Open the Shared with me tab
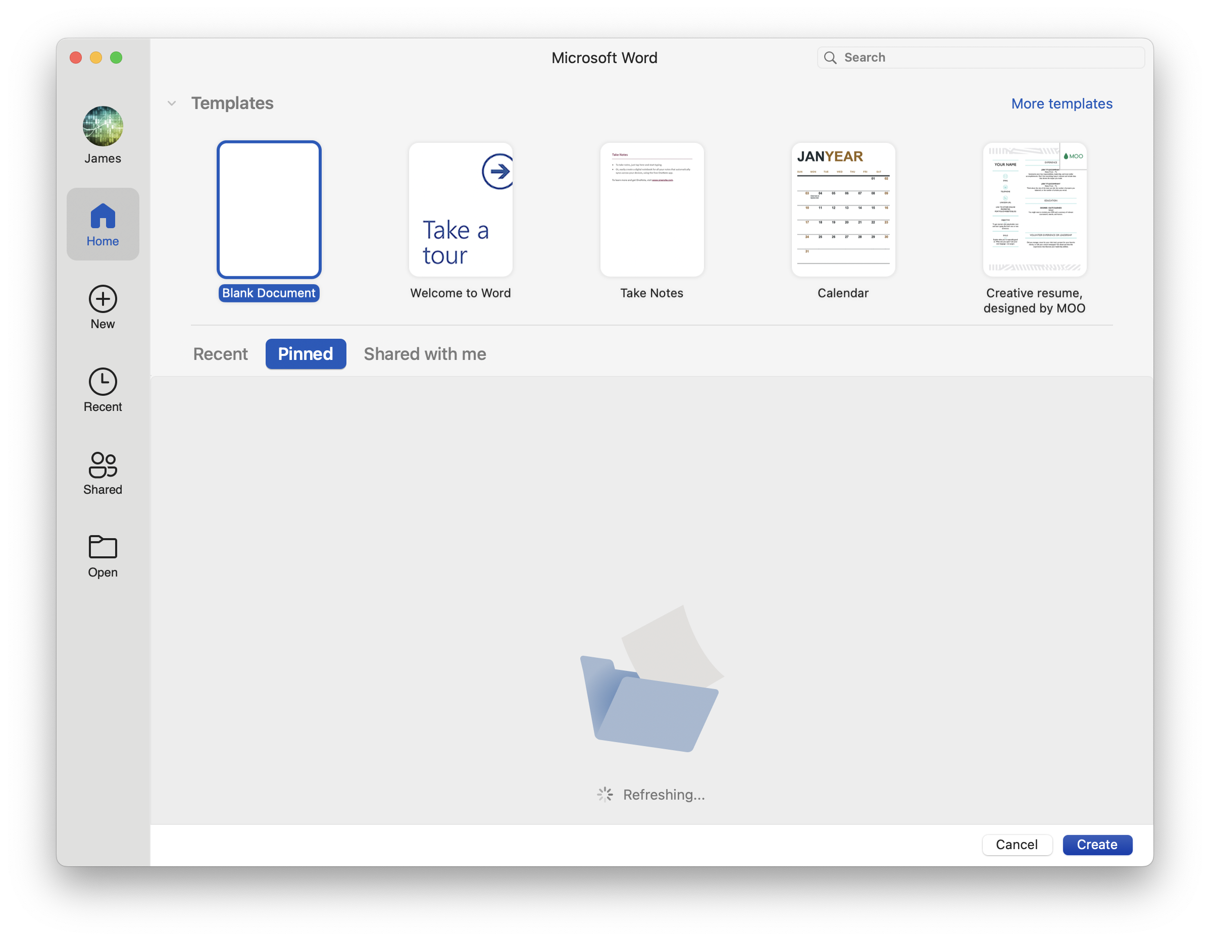 tap(425, 354)
